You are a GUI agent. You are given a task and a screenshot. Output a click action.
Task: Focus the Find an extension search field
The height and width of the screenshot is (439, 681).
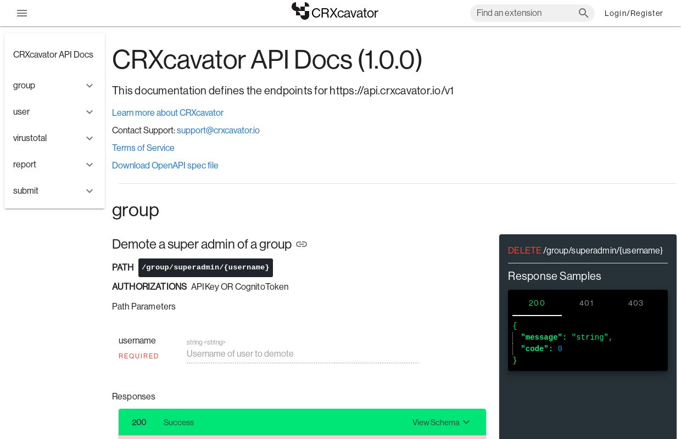tap(524, 13)
